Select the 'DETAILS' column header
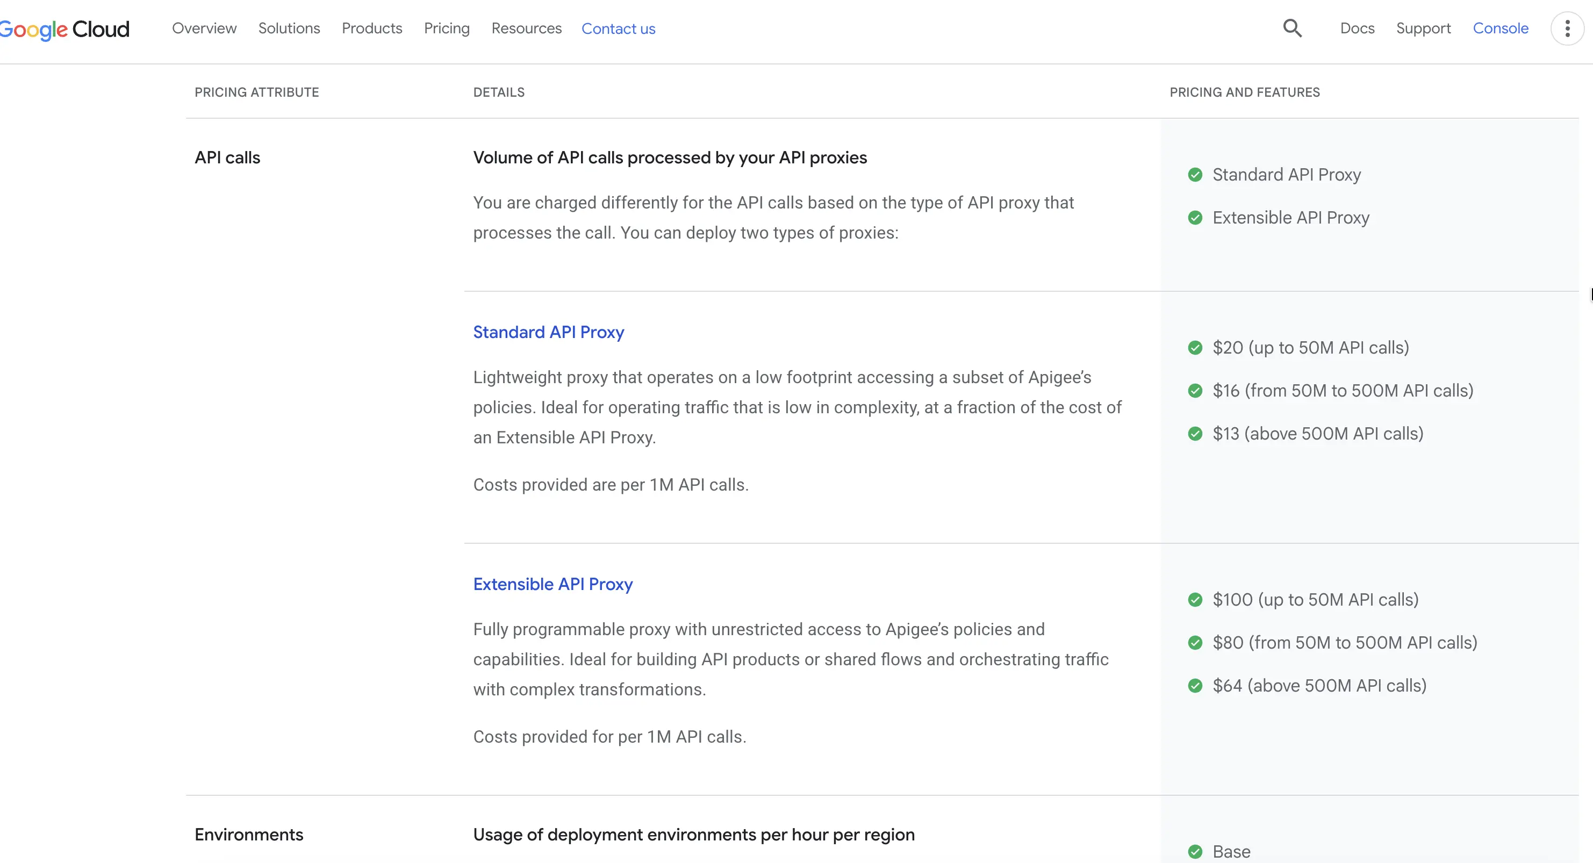 [499, 92]
